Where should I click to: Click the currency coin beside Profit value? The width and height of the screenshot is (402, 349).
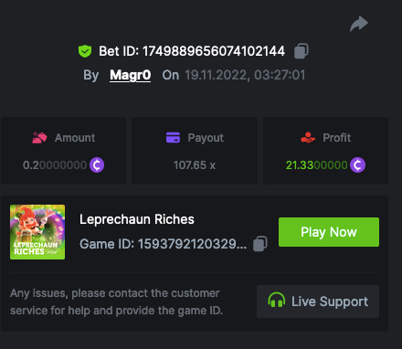point(357,165)
